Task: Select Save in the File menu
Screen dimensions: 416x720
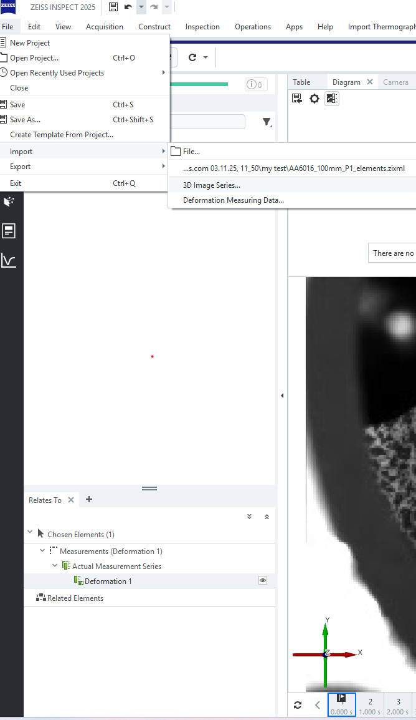Action: point(85,105)
